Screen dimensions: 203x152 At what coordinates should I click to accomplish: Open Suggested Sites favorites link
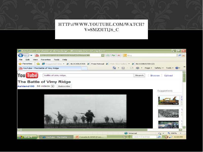coord(53,64)
